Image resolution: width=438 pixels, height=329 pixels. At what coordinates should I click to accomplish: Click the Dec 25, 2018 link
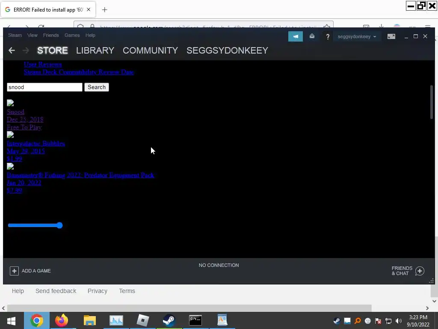(x=25, y=120)
